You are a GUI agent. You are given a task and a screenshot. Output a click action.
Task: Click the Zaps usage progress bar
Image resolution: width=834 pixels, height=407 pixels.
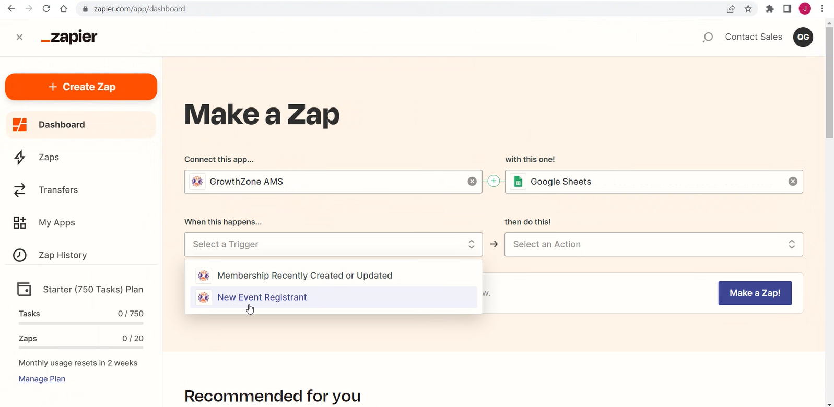[x=81, y=348]
